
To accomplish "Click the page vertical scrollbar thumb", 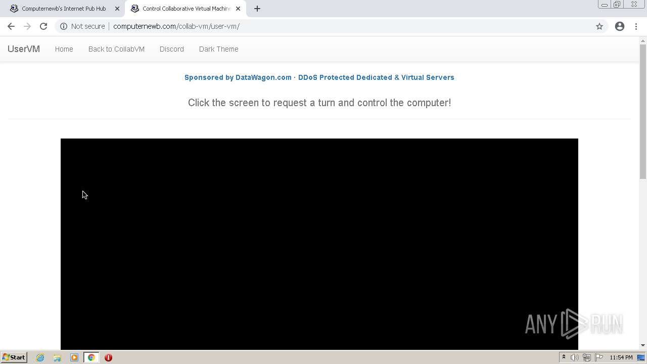I will click(643, 111).
